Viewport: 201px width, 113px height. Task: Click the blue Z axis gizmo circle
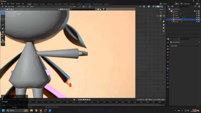click(160, 13)
